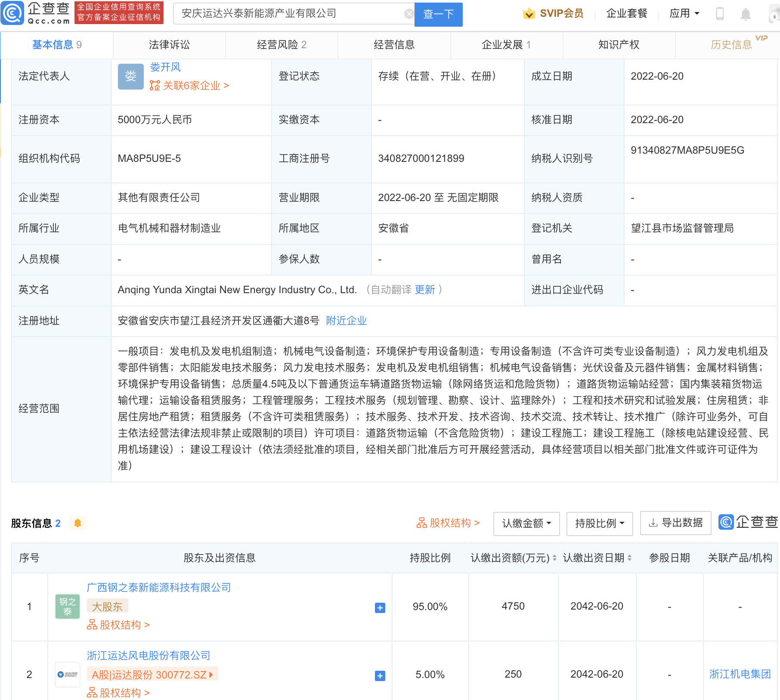Open the 企业套餐 link

(627, 13)
